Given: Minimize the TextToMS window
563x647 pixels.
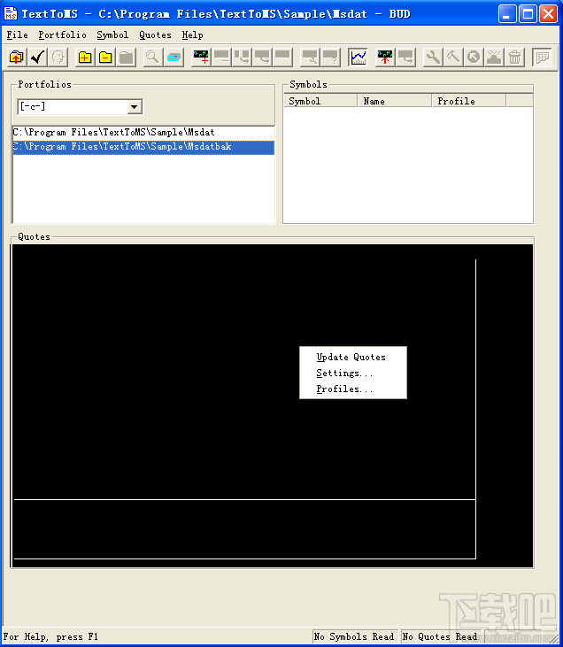Looking at the screenshot, I should [x=507, y=14].
